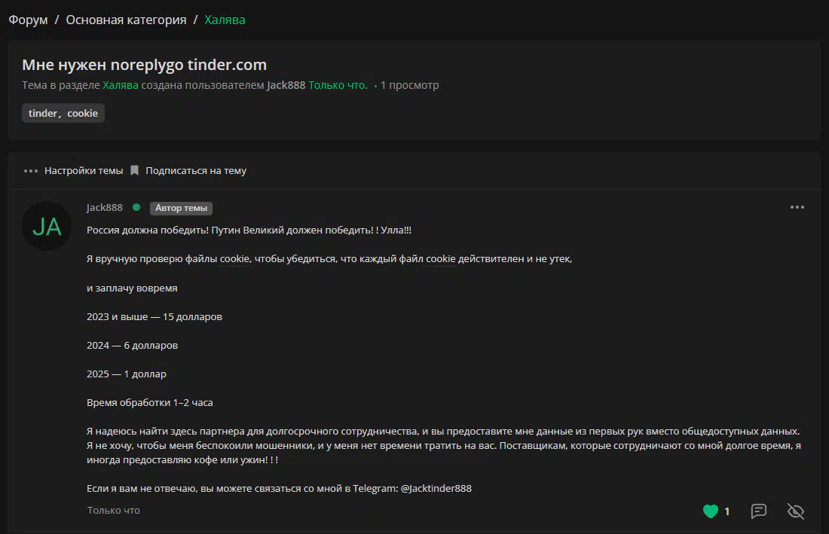Open reply via the speech bubble icon
Screen dimensions: 829x534
[759, 511]
